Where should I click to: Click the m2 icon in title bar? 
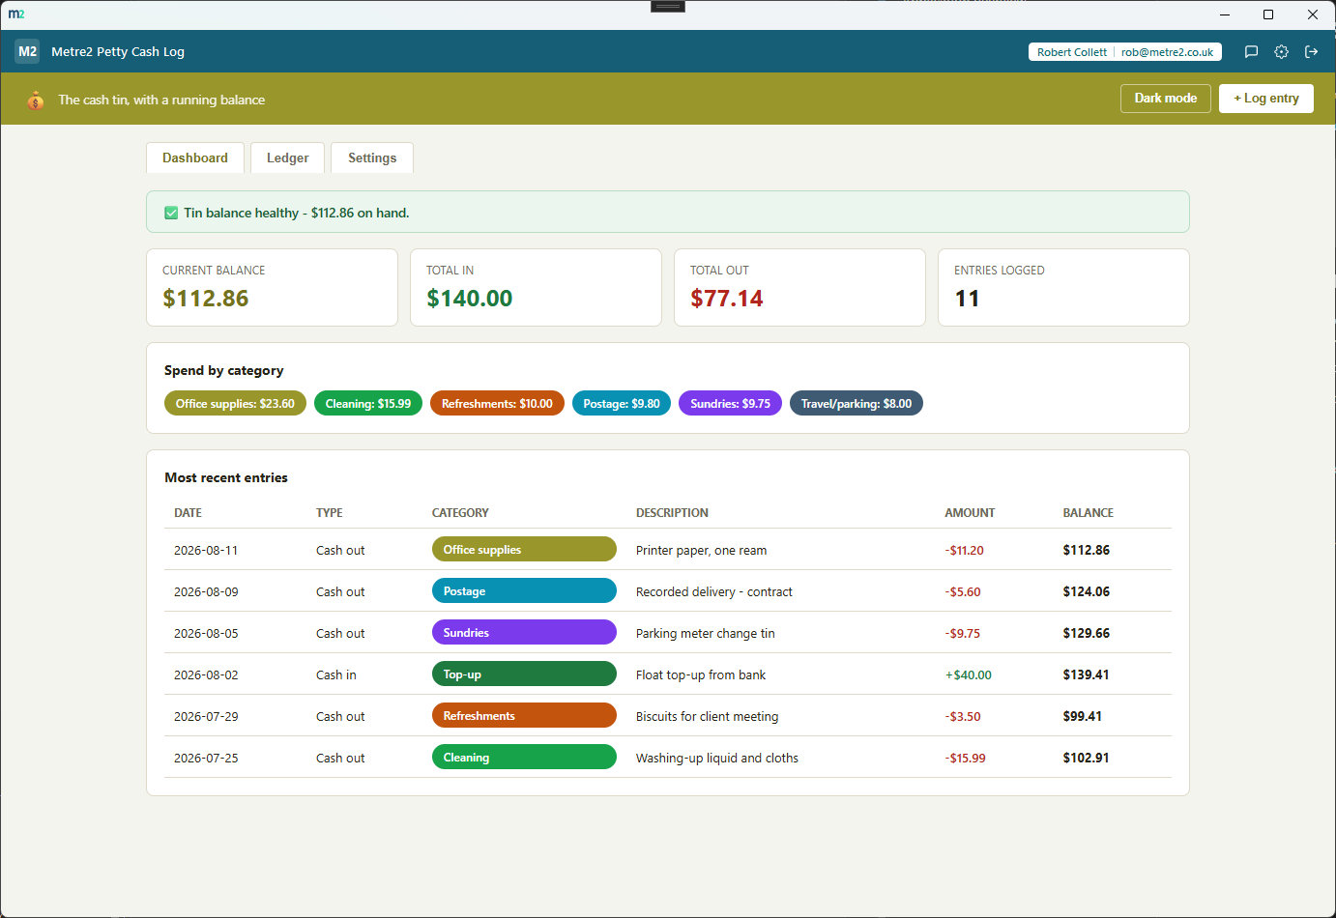(x=16, y=14)
